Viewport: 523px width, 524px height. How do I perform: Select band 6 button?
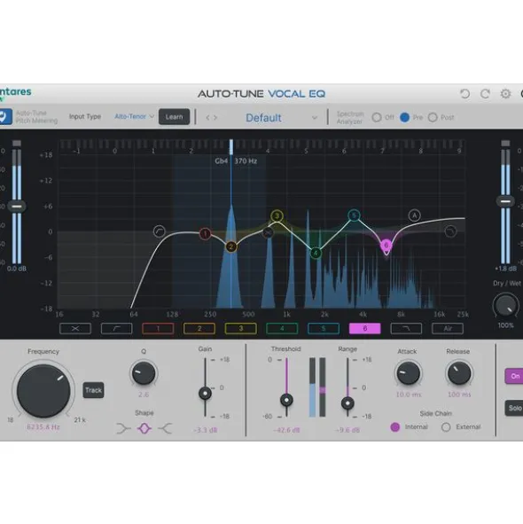(365, 329)
